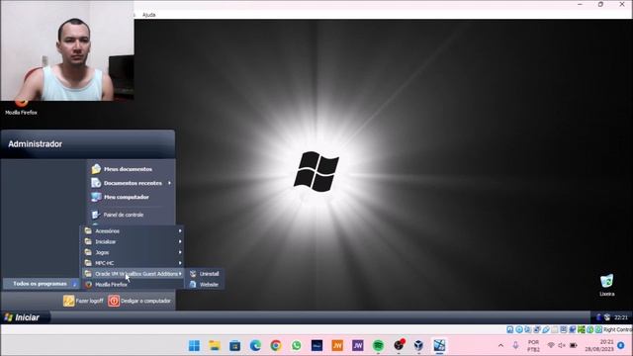Open purple JW app on taskbar
Viewport: 633px width, 356px height.
[x=358, y=345]
